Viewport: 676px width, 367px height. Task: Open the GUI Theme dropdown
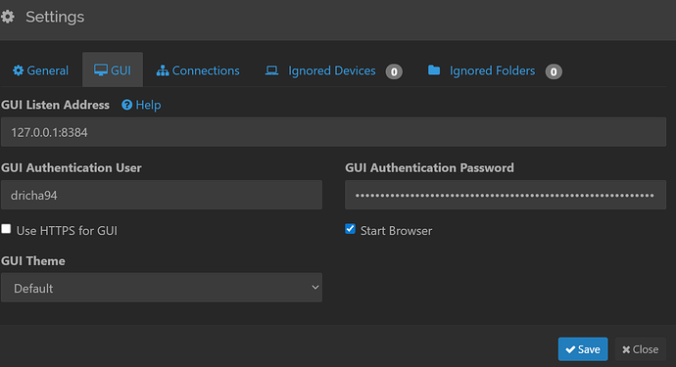tap(162, 288)
